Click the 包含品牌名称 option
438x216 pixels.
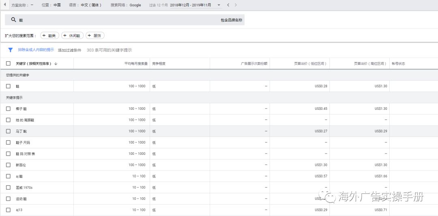point(231,20)
